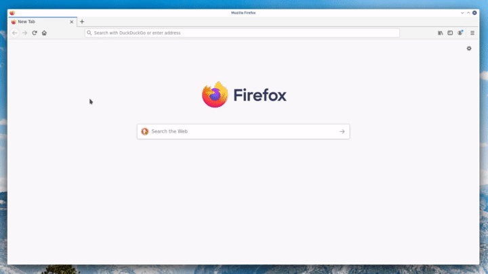The width and height of the screenshot is (488, 274).
Task: Open the Firefox Account menu
Action: (460, 33)
